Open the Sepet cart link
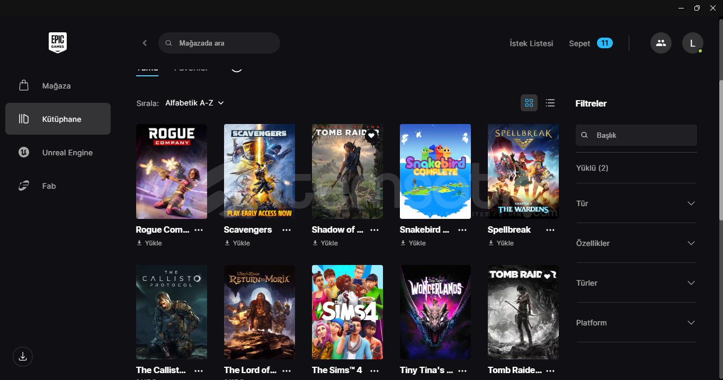 [579, 43]
